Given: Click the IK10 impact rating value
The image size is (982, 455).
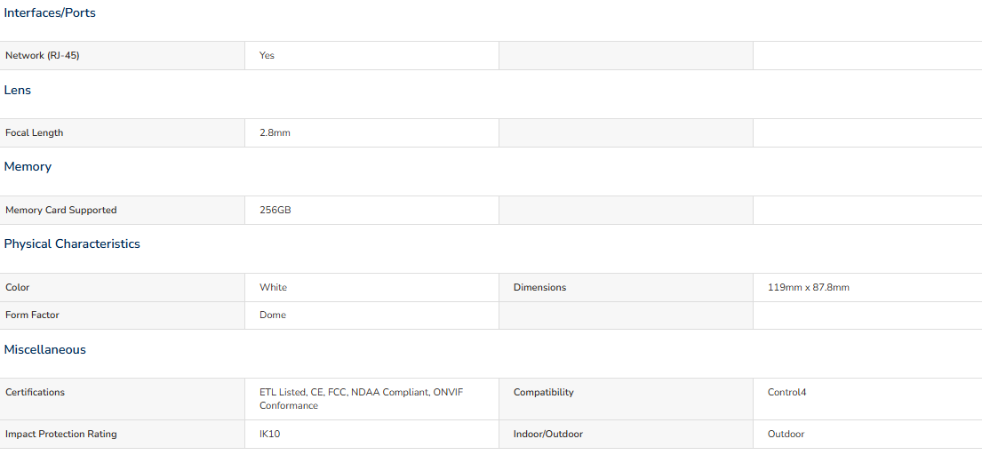Looking at the screenshot, I should click(x=270, y=434).
